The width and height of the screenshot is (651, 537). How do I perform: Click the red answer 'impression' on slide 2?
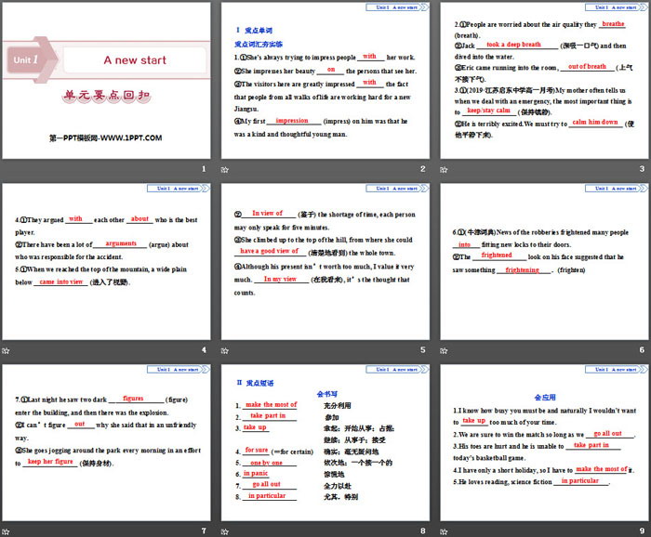(x=292, y=121)
